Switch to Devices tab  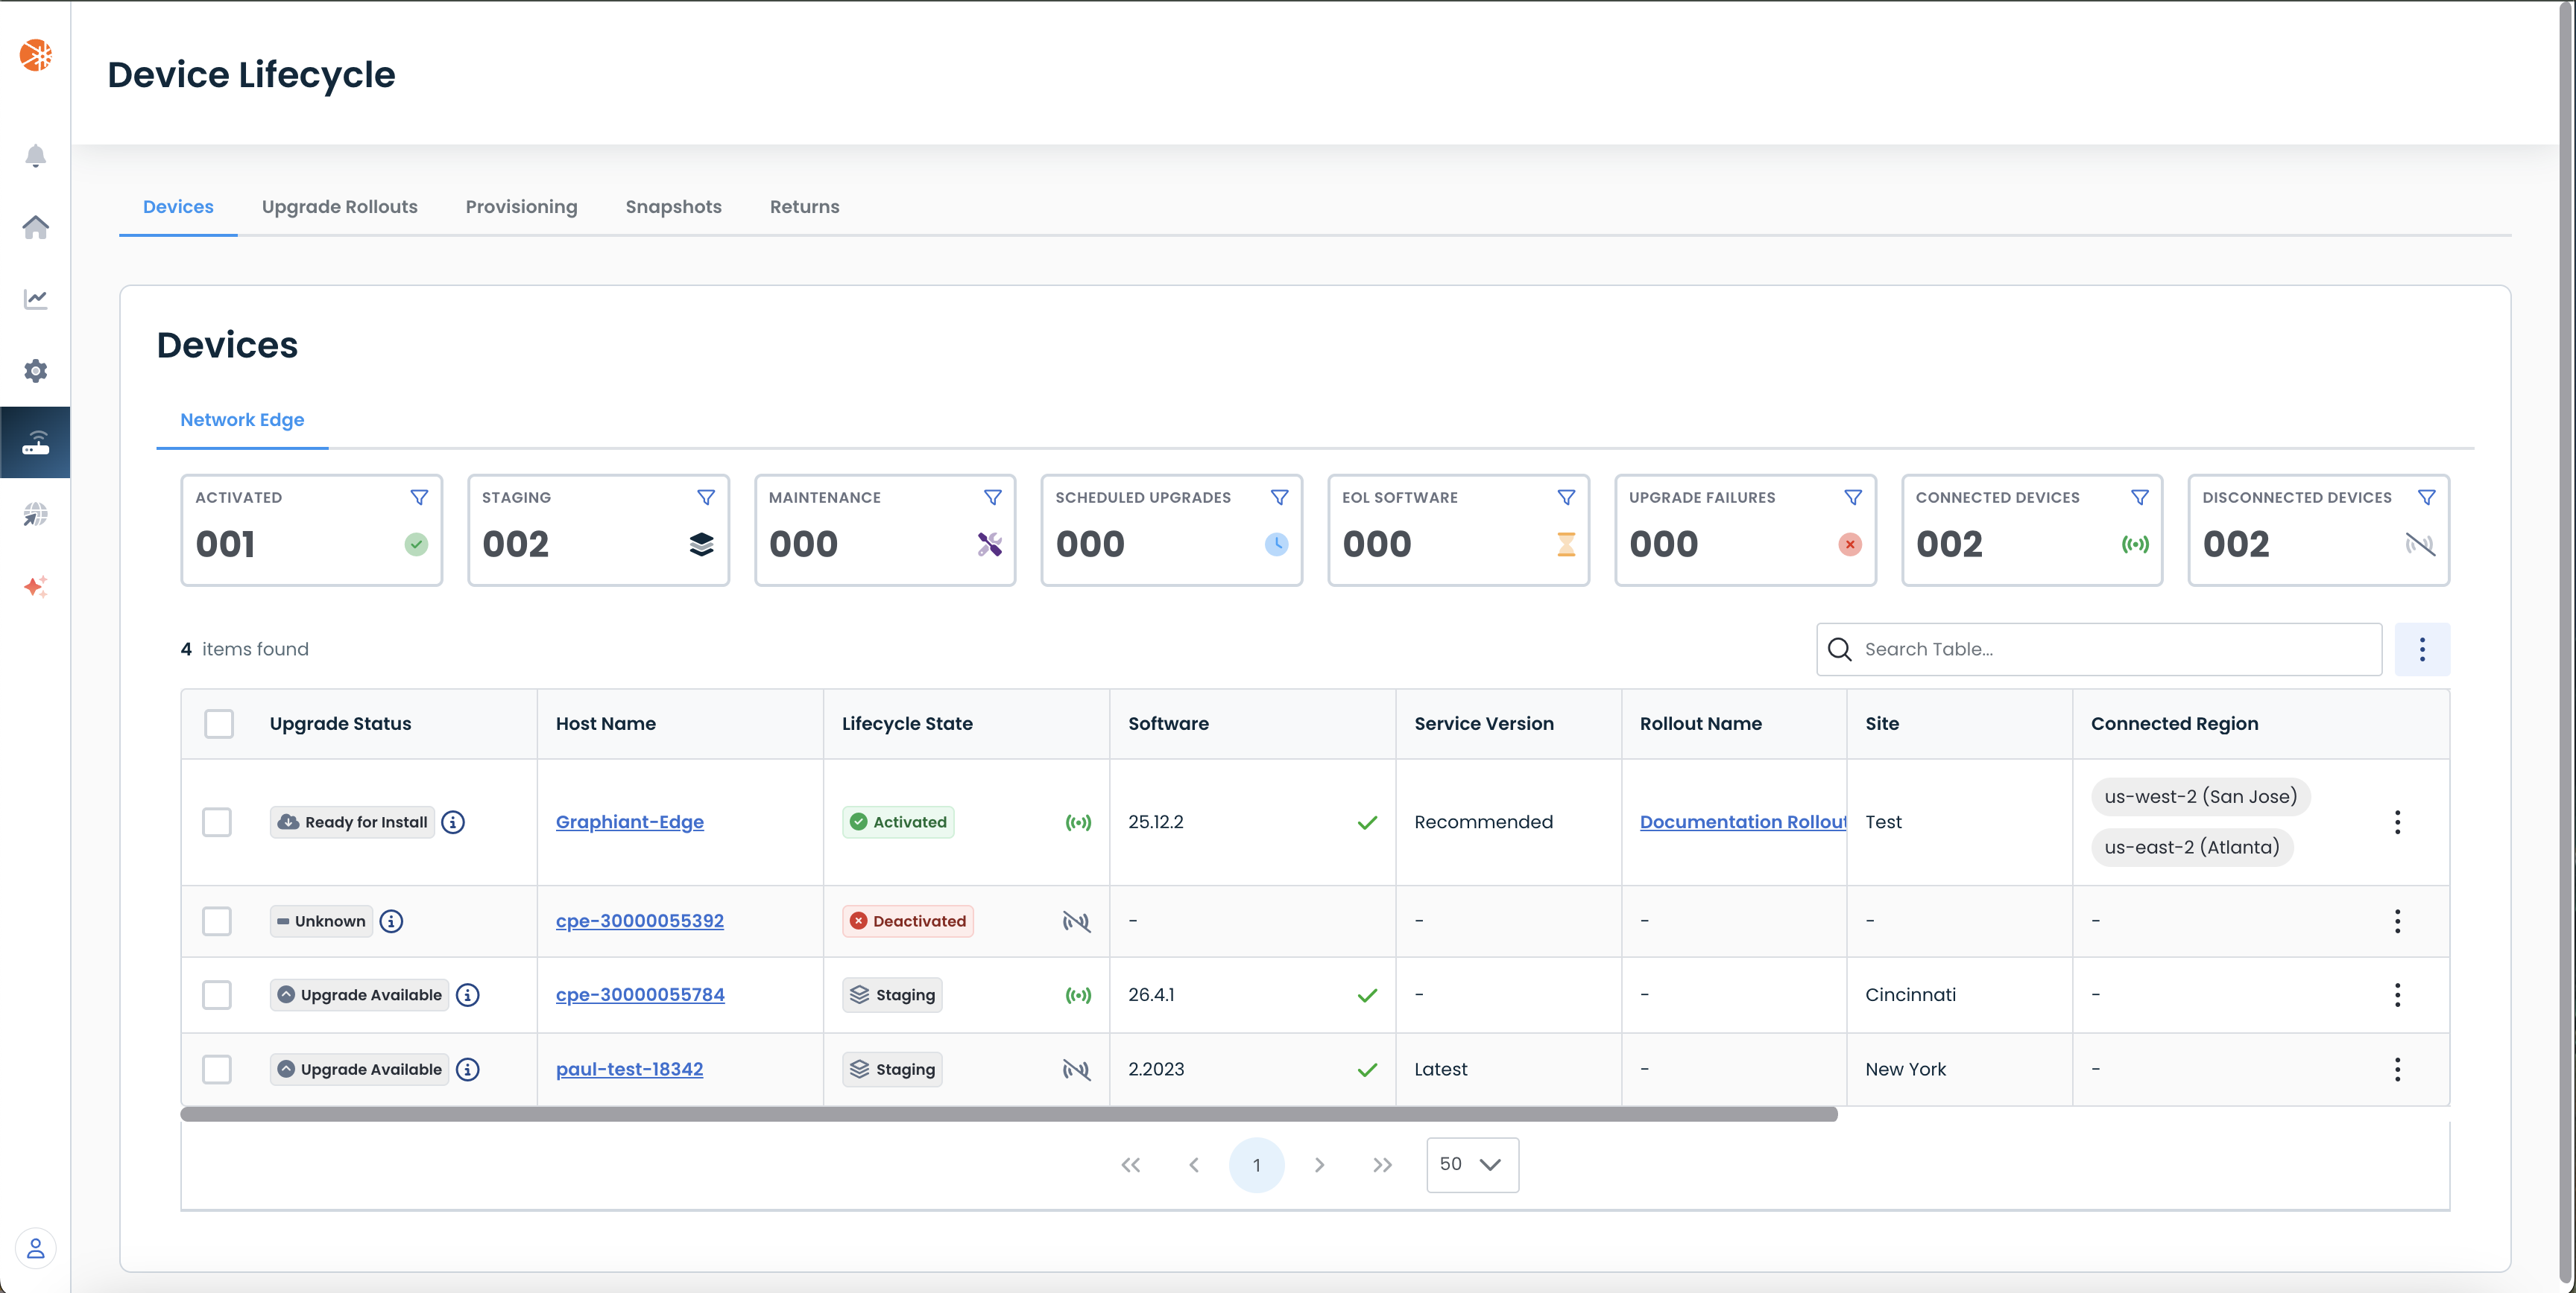coord(178,207)
